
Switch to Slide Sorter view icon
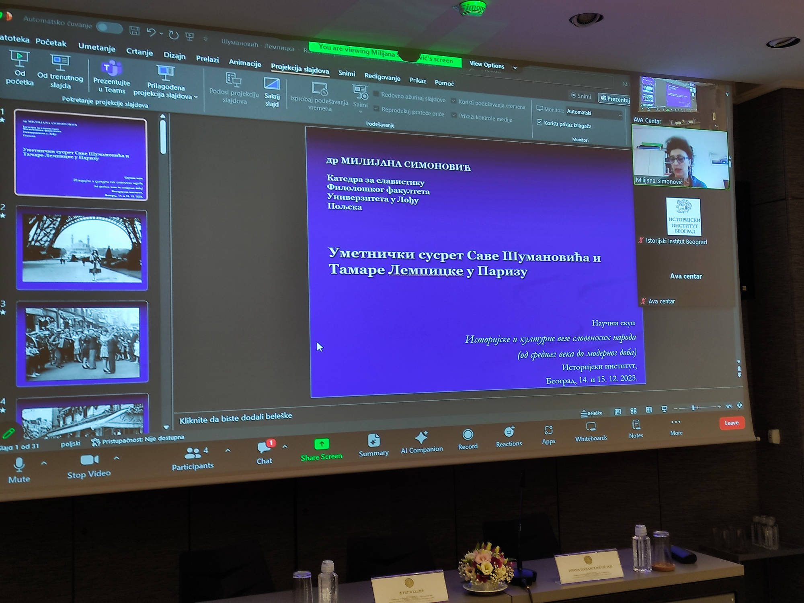634,411
